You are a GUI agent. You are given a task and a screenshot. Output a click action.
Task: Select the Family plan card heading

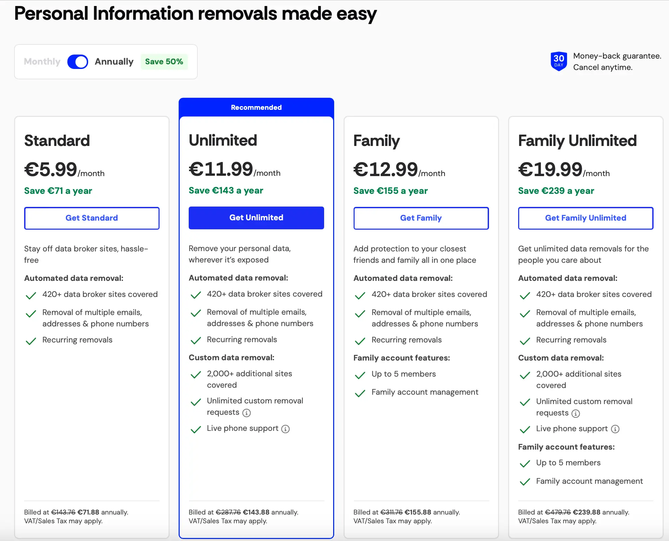point(377,141)
